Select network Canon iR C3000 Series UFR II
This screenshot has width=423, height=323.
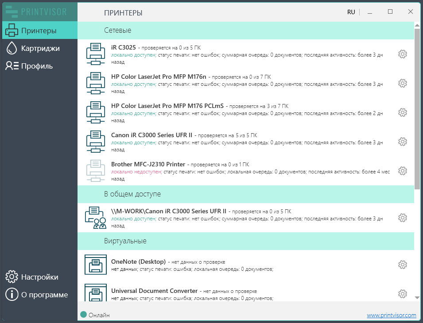151,135
